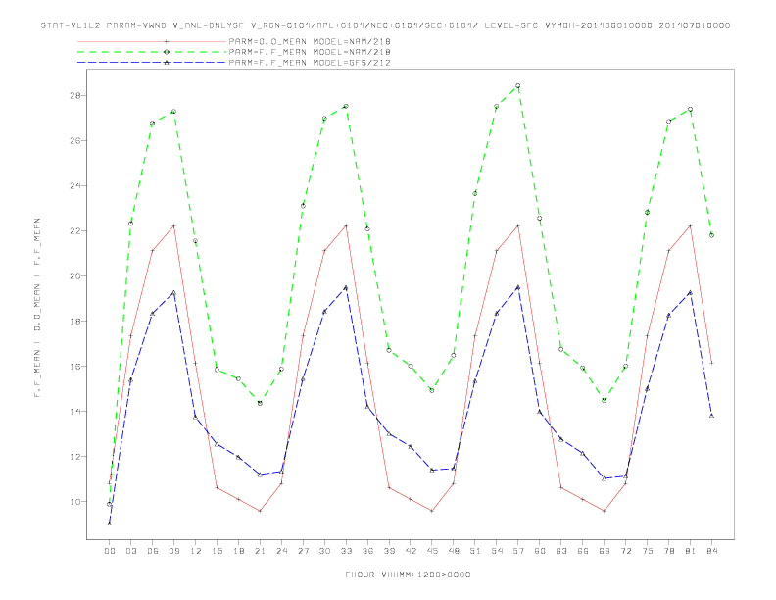Select legend text PARM=F.F_MEAN MODEL=GFS/212

coord(310,63)
